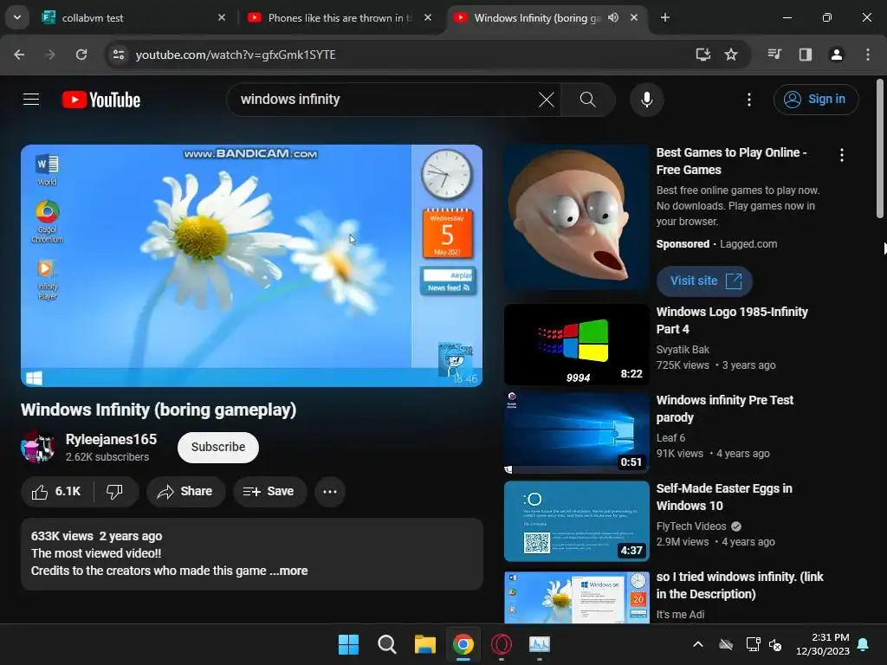The height and width of the screenshot is (665, 887).
Task: Click the Share button
Action: 185,492
